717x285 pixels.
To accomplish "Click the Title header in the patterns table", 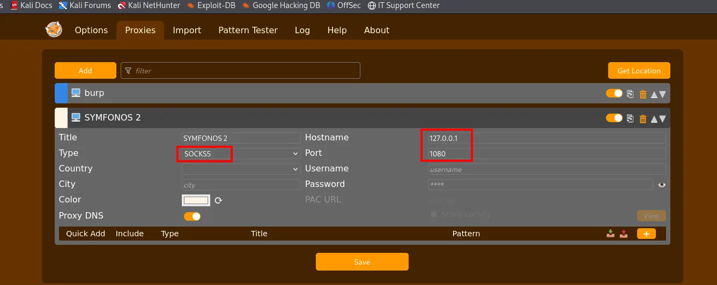I will coord(259,234).
